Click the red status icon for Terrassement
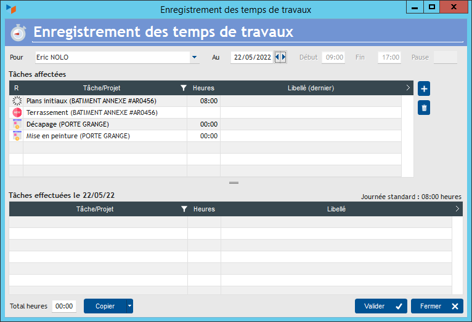 tap(17, 112)
